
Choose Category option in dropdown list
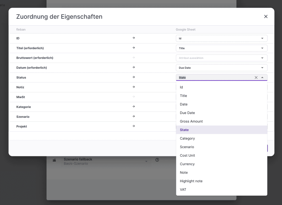pyautogui.click(x=187, y=138)
